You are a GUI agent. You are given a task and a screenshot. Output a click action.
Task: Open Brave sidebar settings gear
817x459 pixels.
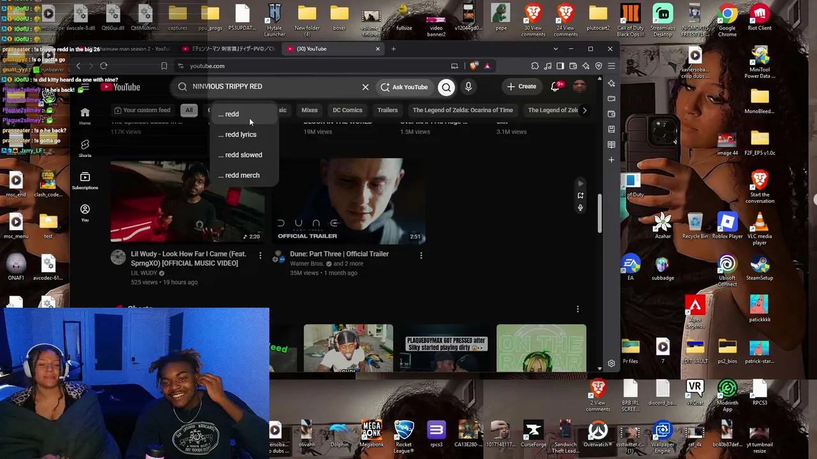611,363
